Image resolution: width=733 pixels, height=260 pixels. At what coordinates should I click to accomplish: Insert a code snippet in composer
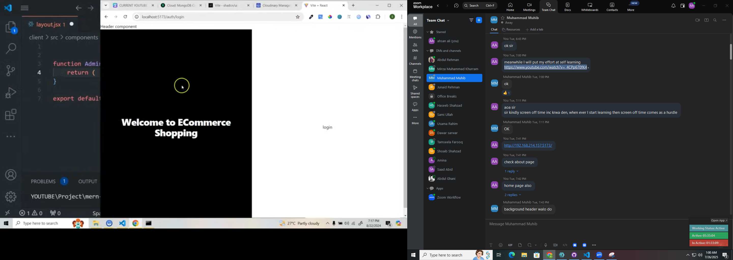coord(565,245)
